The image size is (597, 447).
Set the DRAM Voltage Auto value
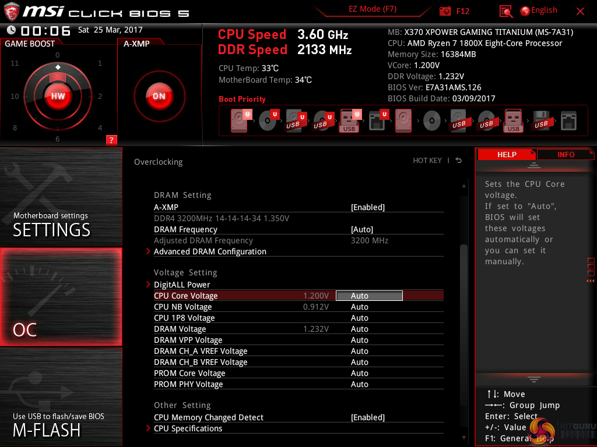pos(359,329)
